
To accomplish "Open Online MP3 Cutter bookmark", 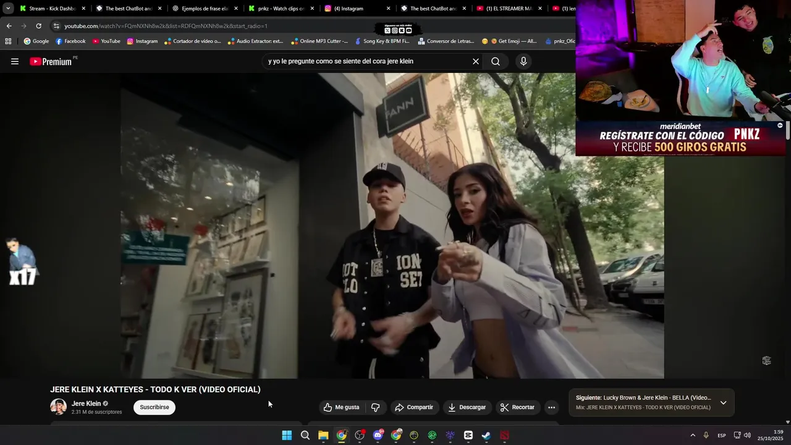I will [319, 41].
